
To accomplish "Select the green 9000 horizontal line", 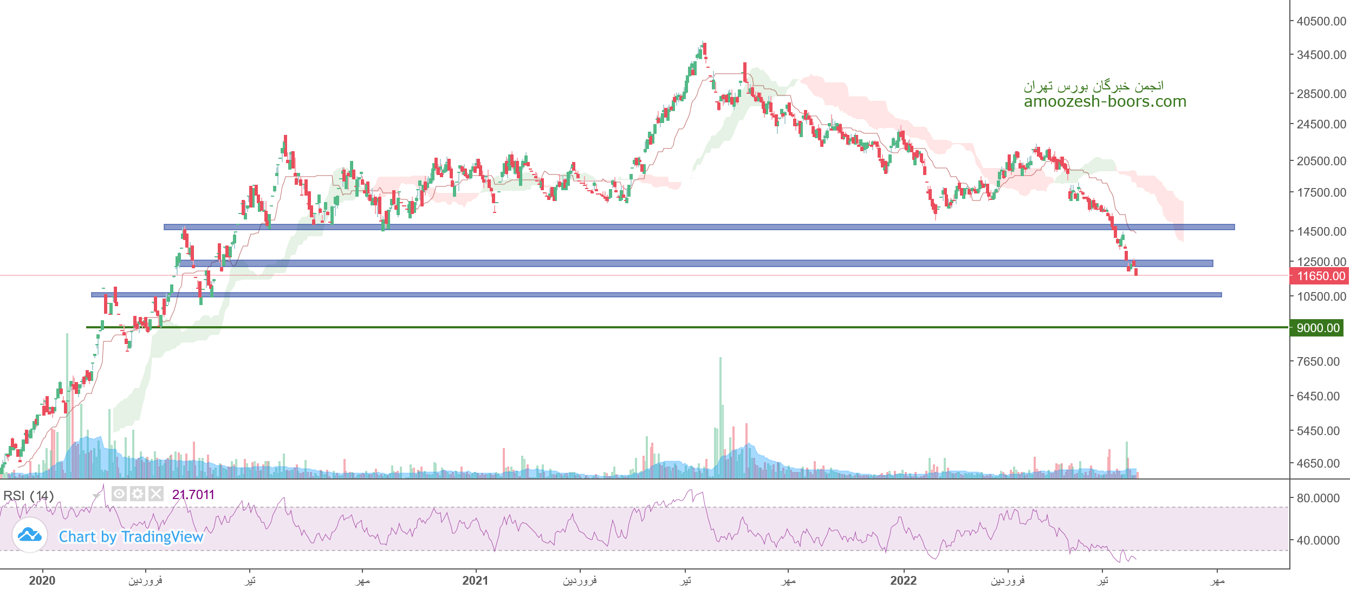I will (650, 327).
